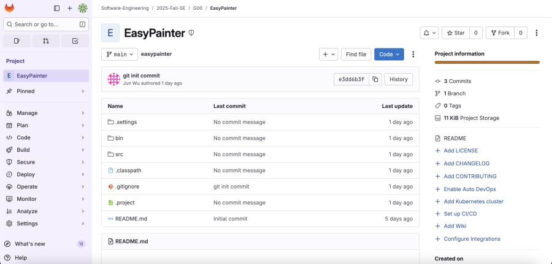Copy commit SHA with clipboard icon
This screenshot has width=552, height=264.
[375, 79]
